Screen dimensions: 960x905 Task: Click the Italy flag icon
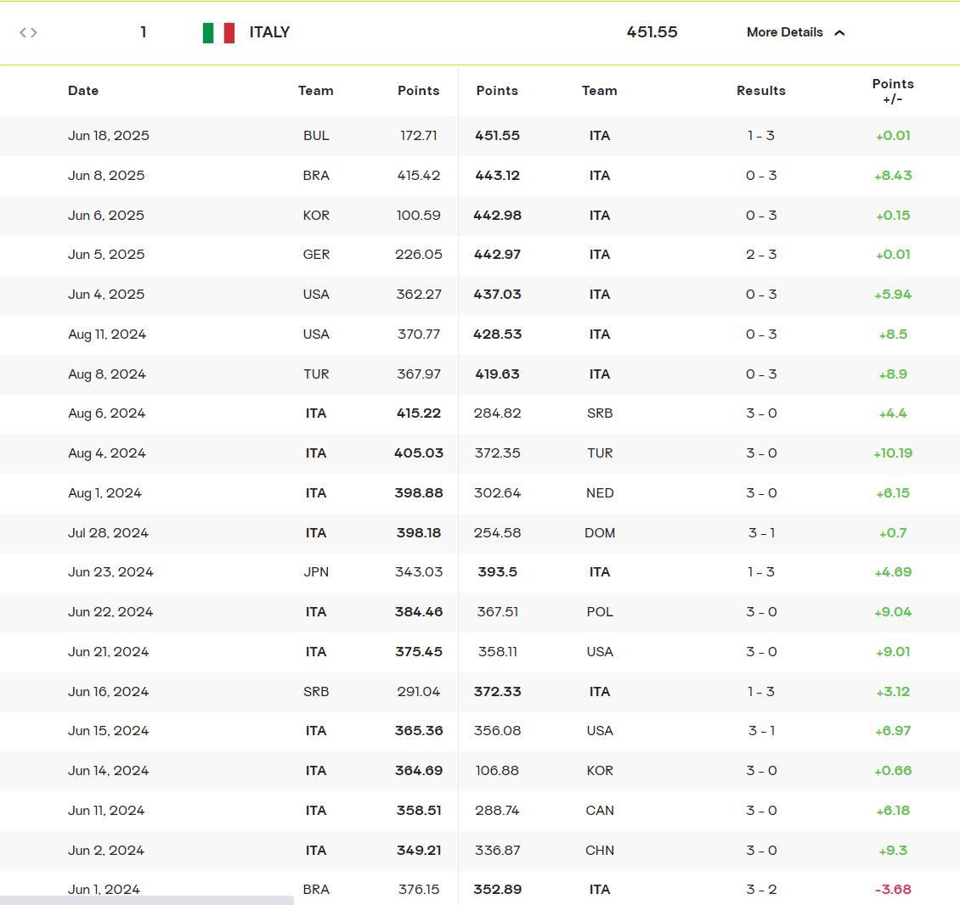click(x=218, y=32)
